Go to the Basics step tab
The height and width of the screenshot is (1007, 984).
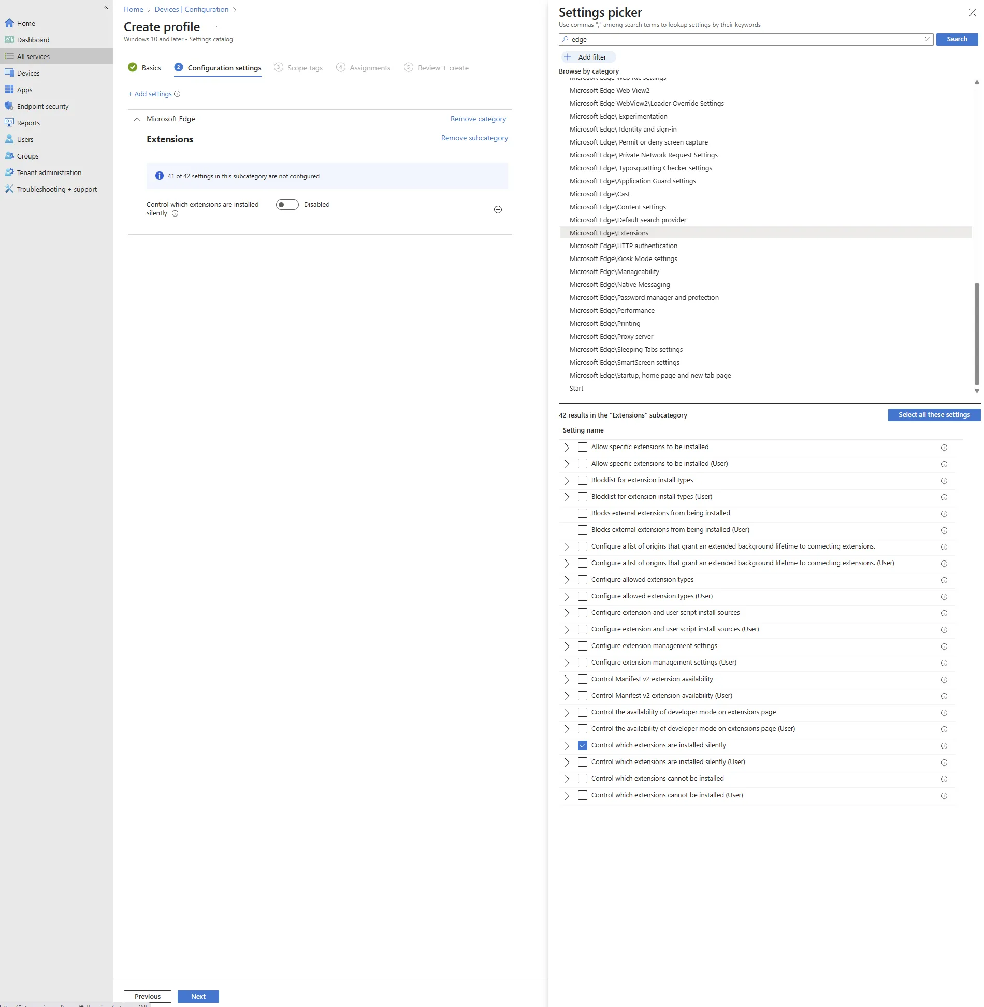pos(144,68)
